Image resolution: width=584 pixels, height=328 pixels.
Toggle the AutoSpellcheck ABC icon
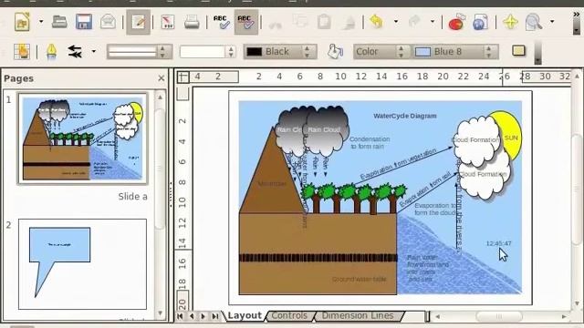click(x=245, y=22)
